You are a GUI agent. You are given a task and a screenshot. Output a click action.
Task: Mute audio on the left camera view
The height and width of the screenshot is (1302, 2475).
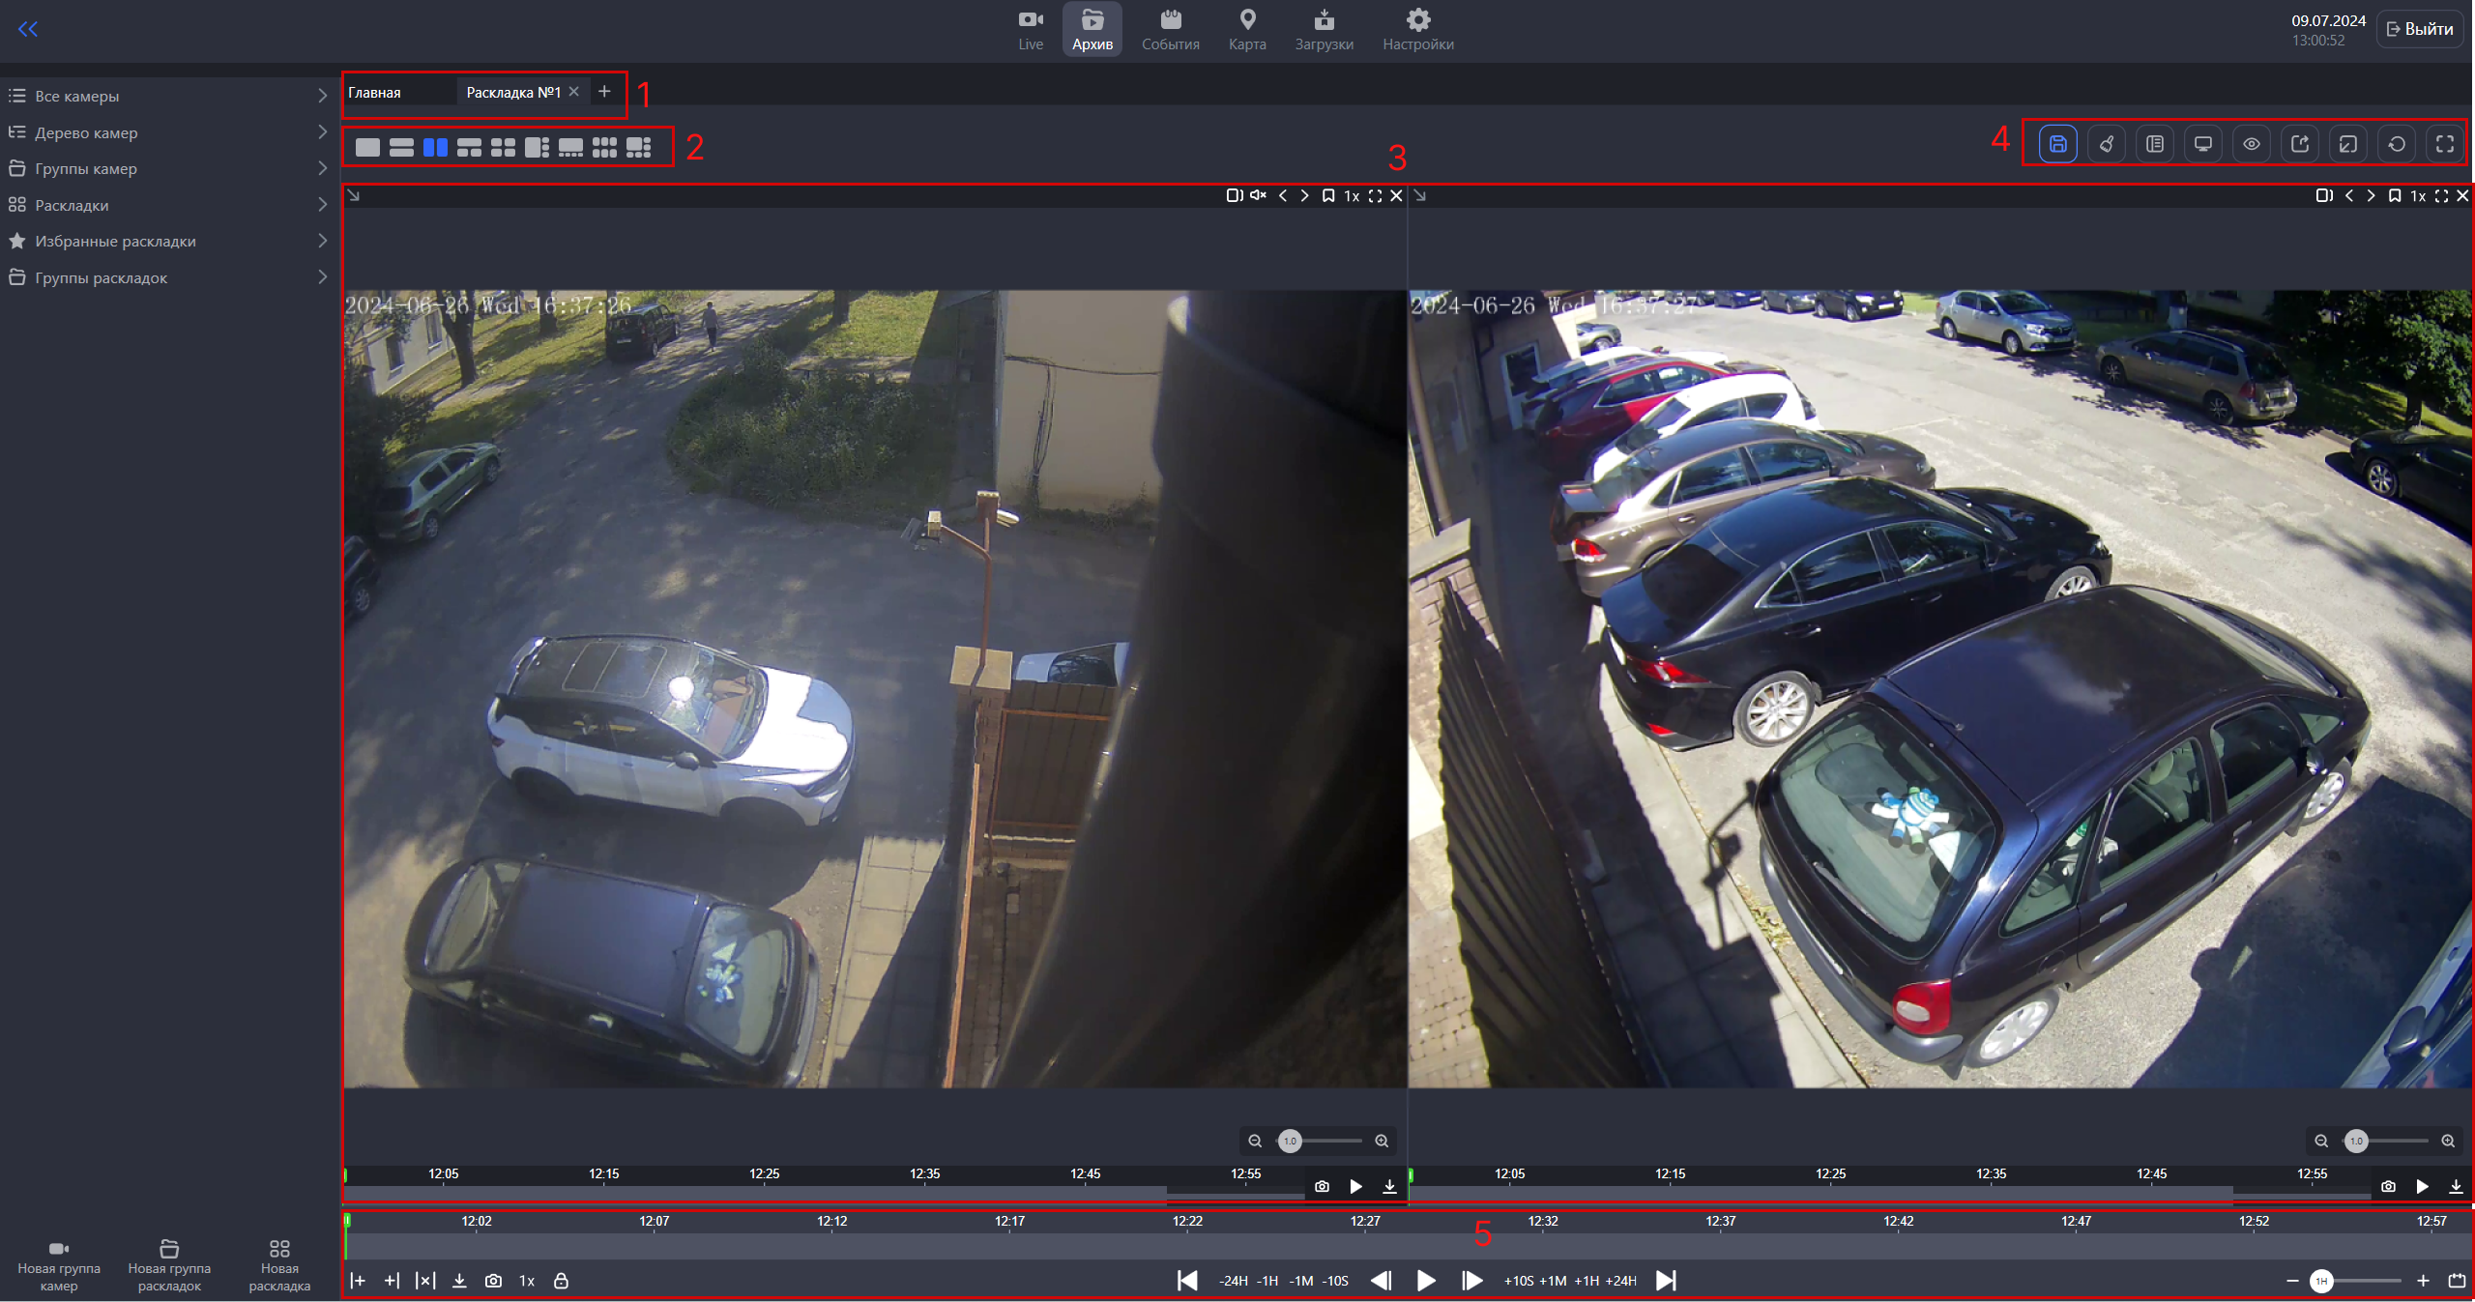[1258, 195]
